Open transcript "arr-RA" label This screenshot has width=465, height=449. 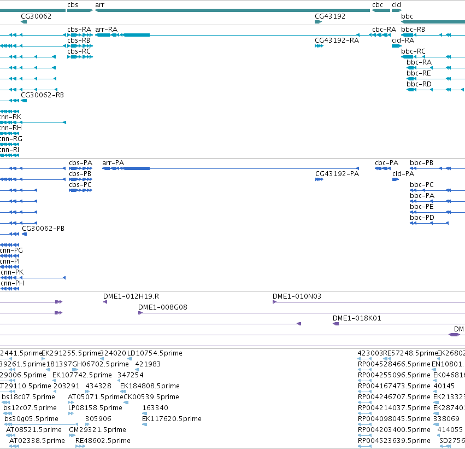[x=107, y=30]
